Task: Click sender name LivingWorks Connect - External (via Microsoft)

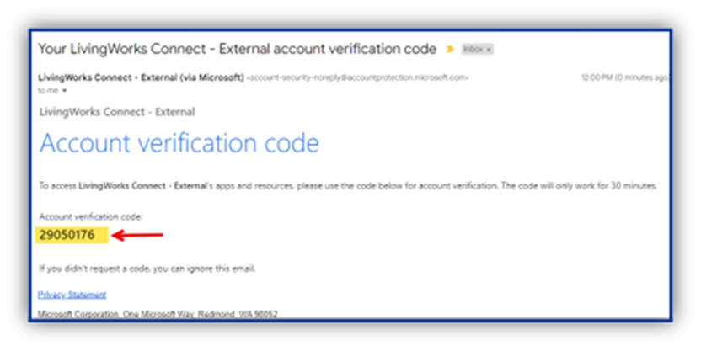Action: tap(142, 77)
